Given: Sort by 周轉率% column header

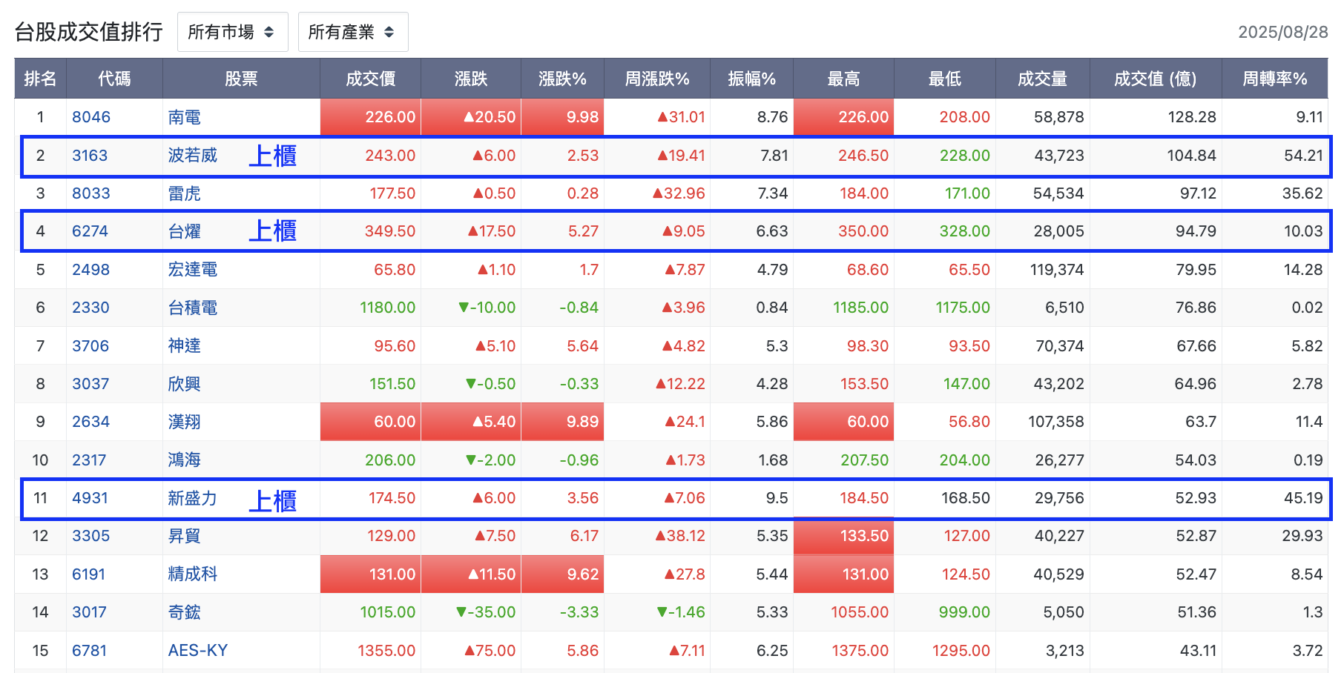Looking at the screenshot, I should [1275, 79].
